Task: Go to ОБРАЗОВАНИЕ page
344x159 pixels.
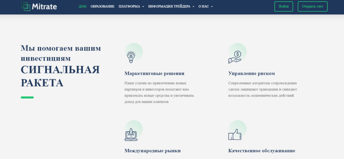Action: (x=102, y=7)
